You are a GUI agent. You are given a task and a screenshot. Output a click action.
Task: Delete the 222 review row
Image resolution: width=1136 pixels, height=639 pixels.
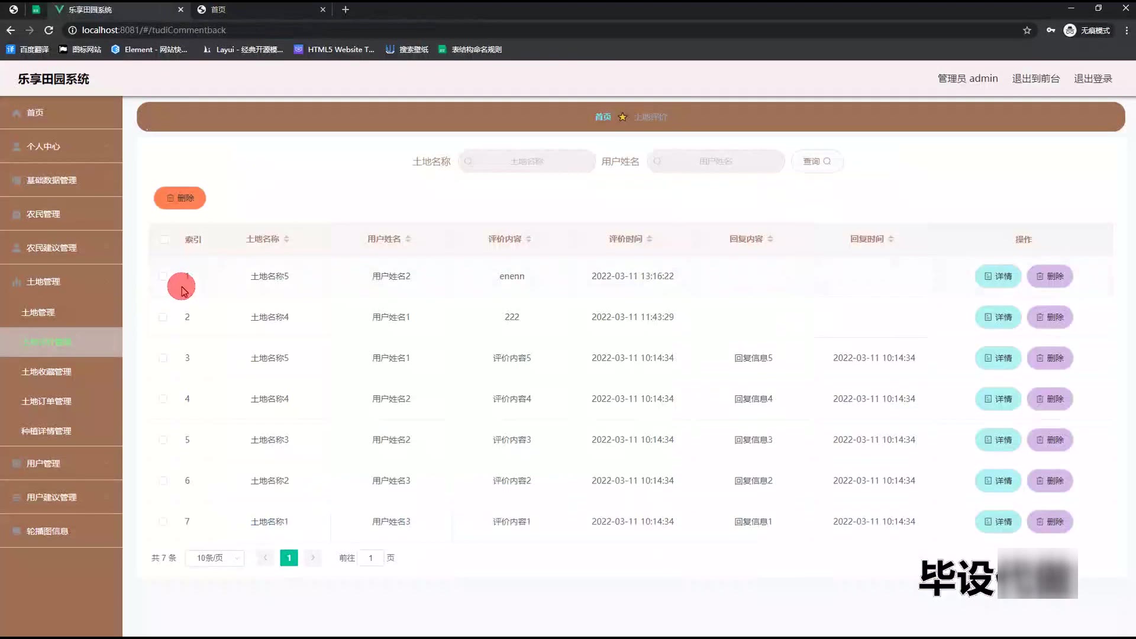(1050, 317)
